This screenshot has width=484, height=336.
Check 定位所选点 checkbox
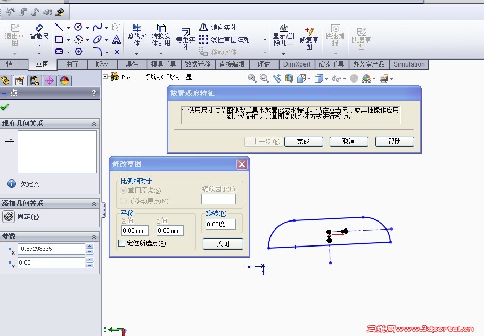[121, 243]
